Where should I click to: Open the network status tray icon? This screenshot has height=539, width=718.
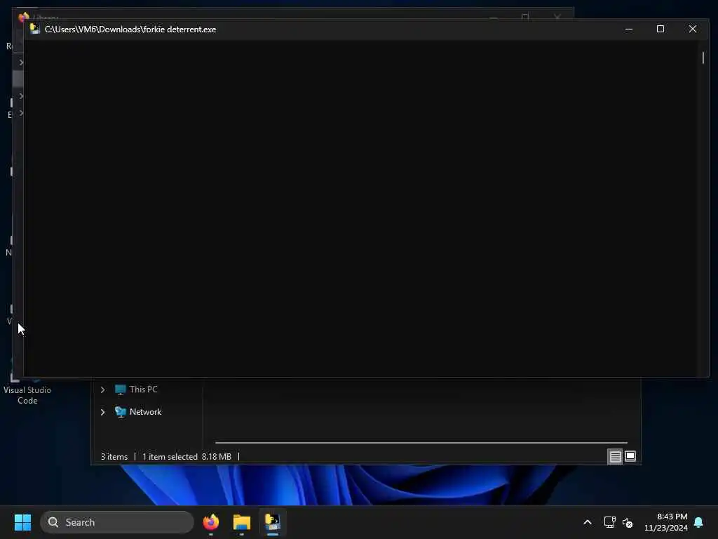tap(609, 522)
